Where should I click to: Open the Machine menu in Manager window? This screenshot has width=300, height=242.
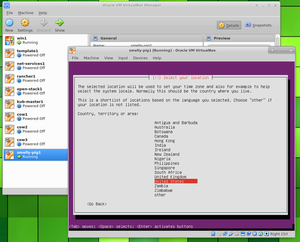26,13
